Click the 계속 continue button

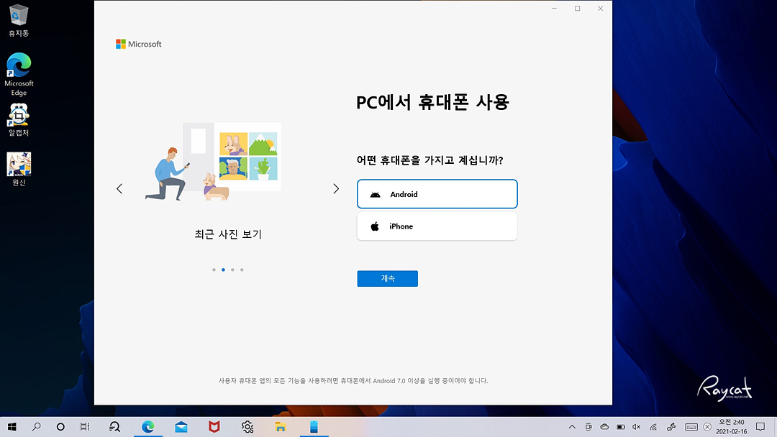coord(388,279)
